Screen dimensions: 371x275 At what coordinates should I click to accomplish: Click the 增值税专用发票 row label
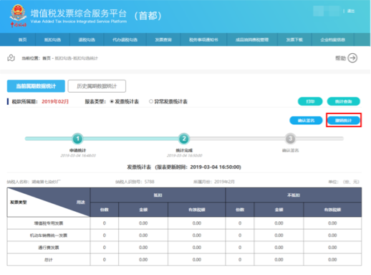49,223
